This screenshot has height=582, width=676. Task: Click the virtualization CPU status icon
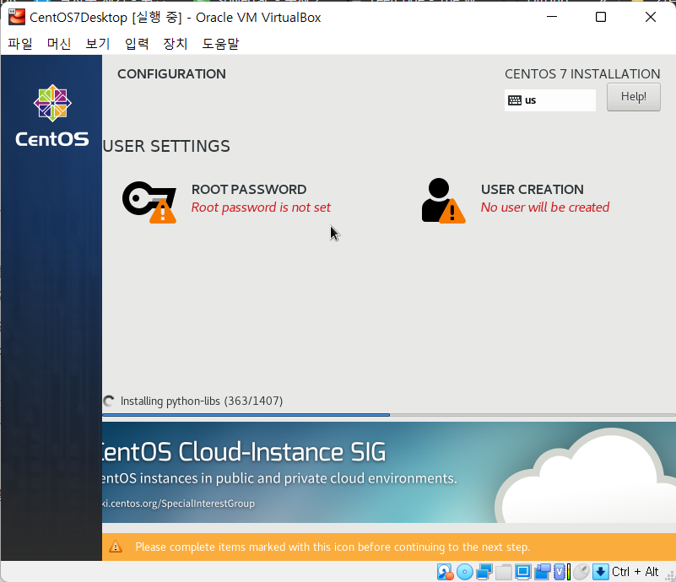[562, 572]
